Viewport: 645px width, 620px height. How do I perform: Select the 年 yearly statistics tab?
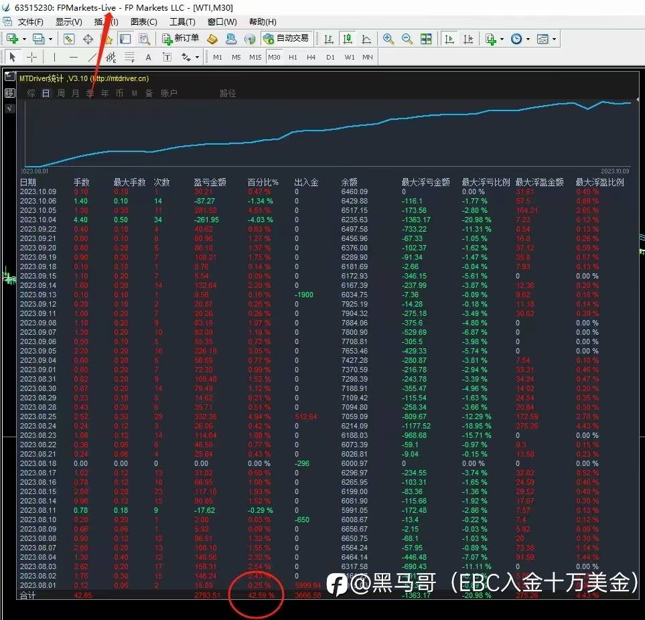click(x=105, y=93)
